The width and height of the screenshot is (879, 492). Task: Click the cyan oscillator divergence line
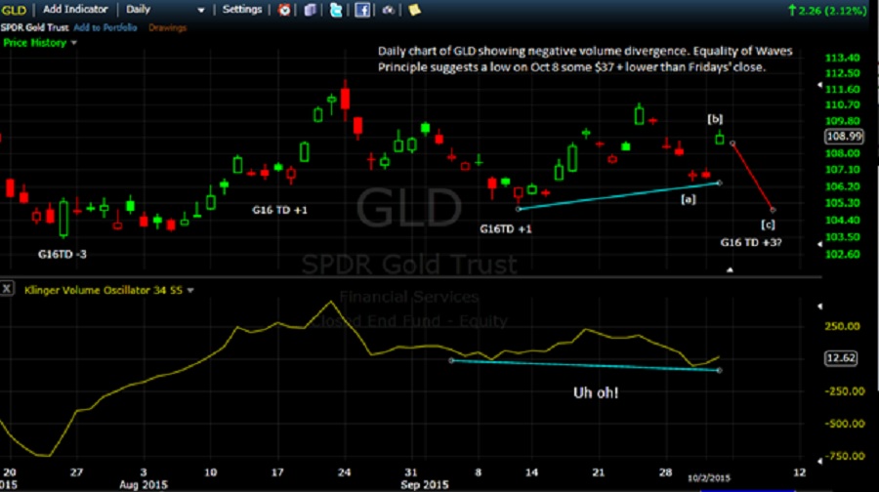[x=585, y=365]
